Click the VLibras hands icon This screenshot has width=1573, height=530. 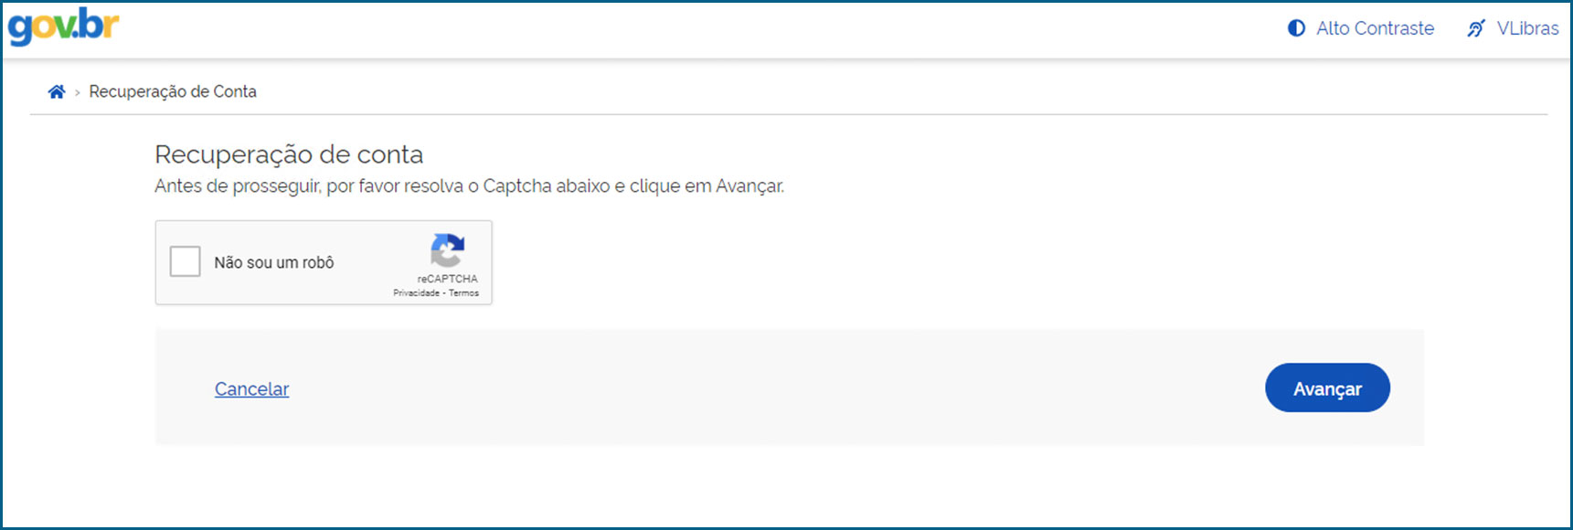coord(1477,28)
